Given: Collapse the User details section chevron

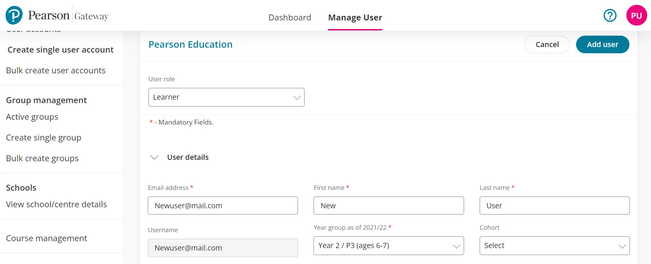Looking at the screenshot, I should pyautogui.click(x=154, y=157).
